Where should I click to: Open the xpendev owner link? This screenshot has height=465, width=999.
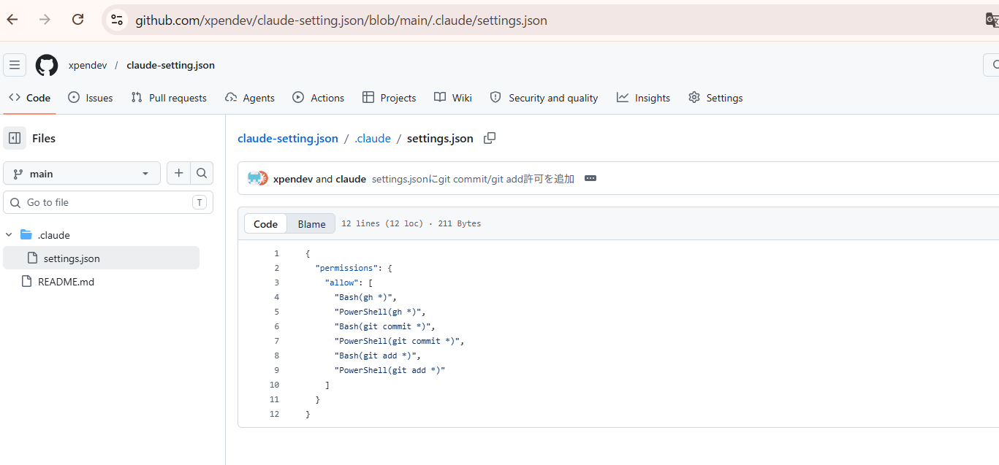[88, 65]
